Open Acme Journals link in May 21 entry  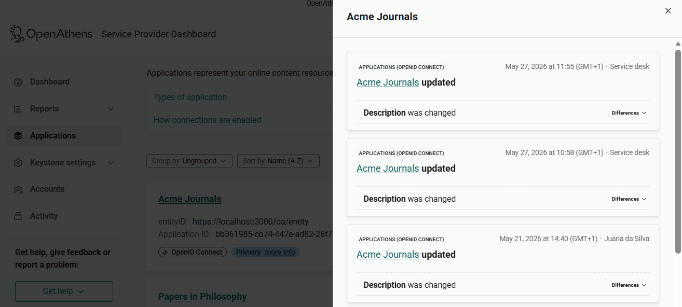[388, 255]
